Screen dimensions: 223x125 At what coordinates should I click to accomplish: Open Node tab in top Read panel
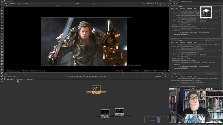pos(195,8)
